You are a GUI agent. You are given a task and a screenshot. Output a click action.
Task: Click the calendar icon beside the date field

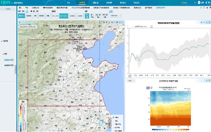(120, 16)
